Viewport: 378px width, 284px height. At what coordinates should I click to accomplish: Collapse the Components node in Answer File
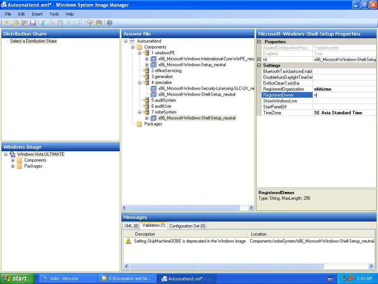click(133, 47)
